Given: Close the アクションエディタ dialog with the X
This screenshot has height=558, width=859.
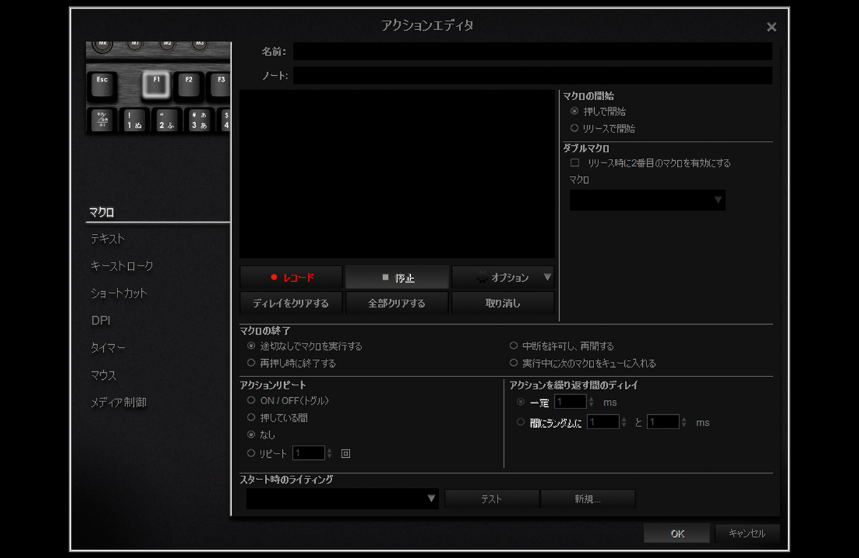Looking at the screenshot, I should pos(771,27).
